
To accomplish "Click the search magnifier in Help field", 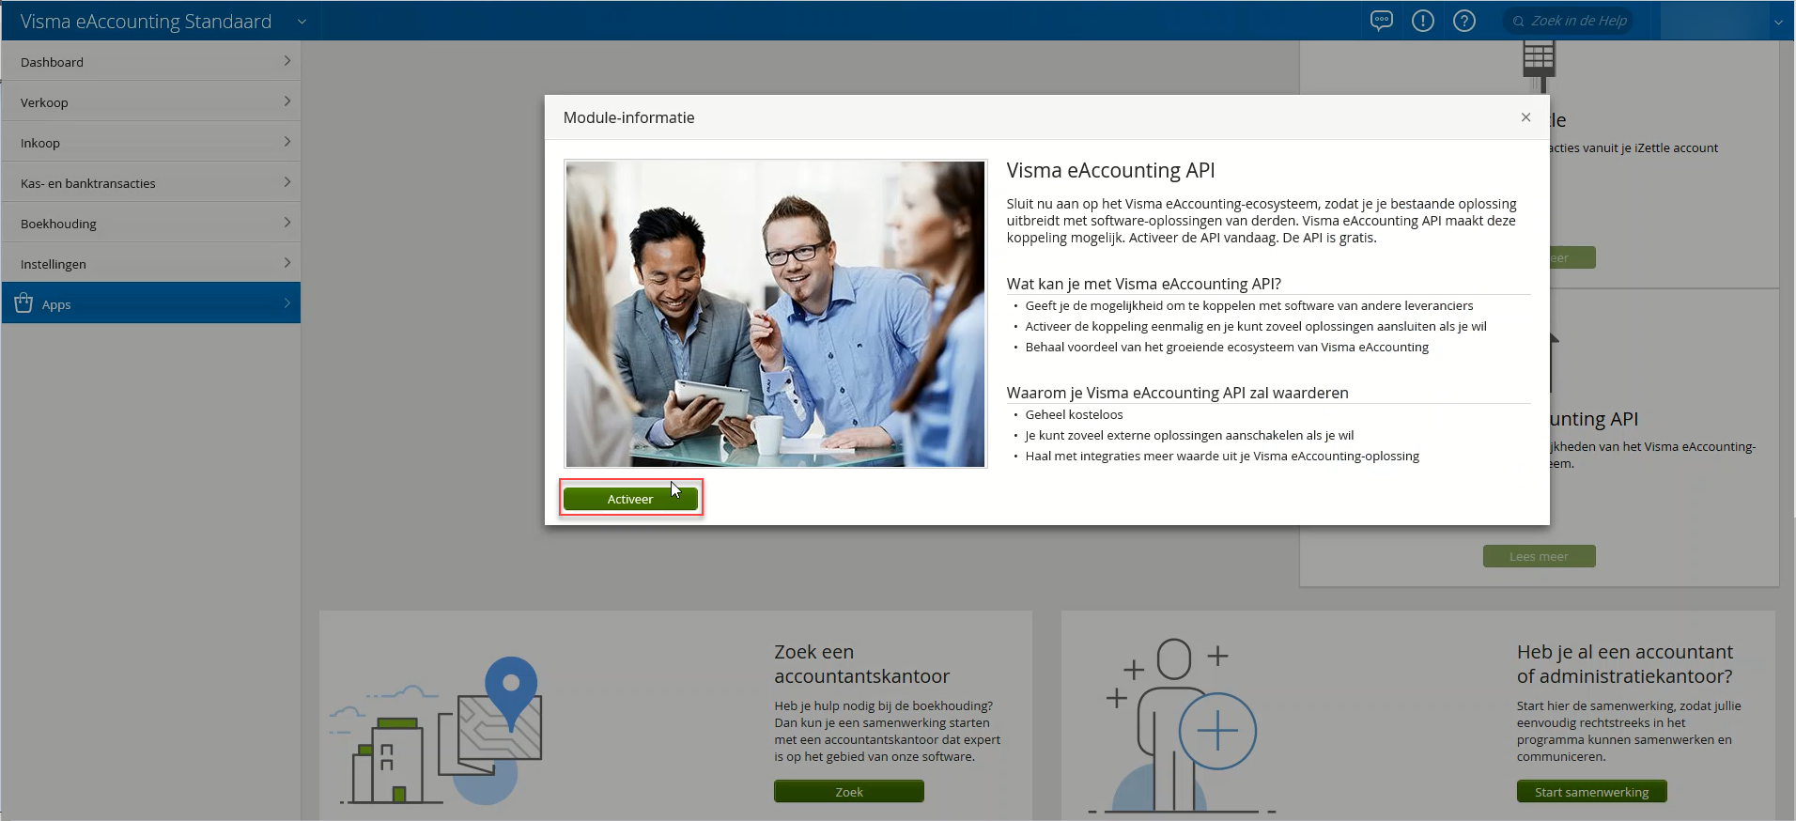I will pyautogui.click(x=1518, y=21).
